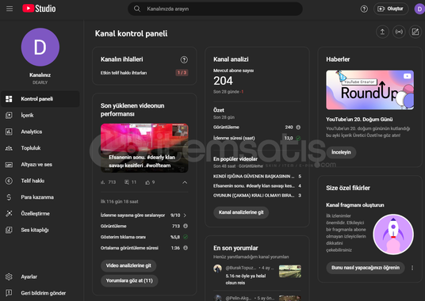Open İçerik in sidebar
Viewport: 425px width, 301px height.
[x=40, y=116]
